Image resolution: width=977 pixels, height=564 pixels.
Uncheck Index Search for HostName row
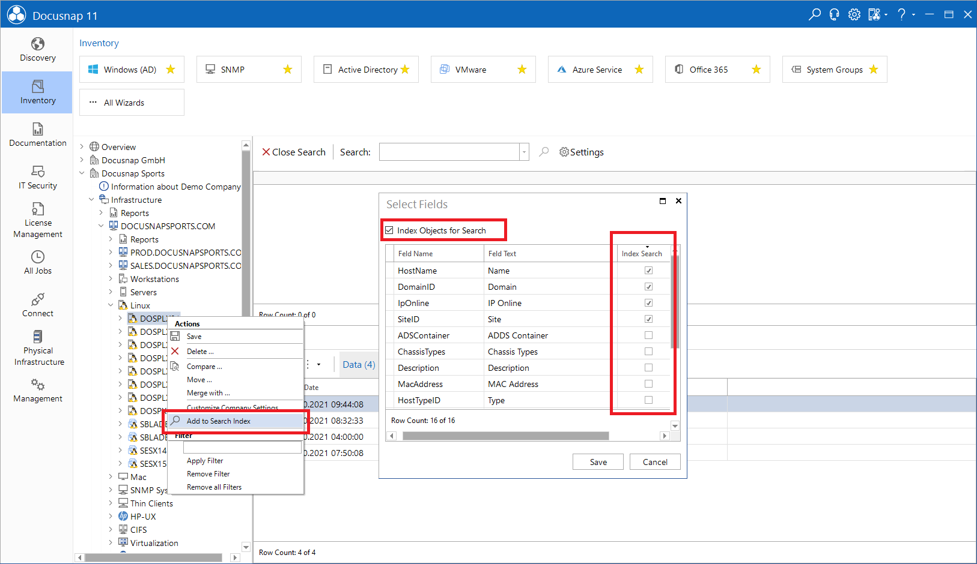pos(648,271)
